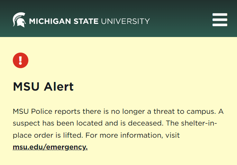Select the MSU Alert heading
Viewport: 237px width, 165px height.
click(43, 86)
